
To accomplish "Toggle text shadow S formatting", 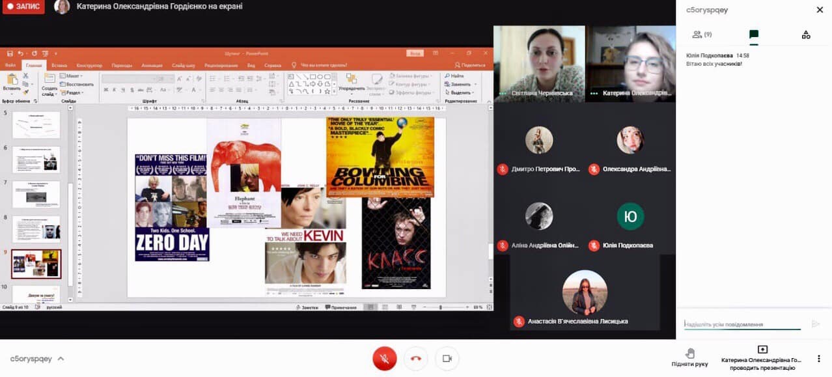I will pyautogui.click(x=132, y=90).
